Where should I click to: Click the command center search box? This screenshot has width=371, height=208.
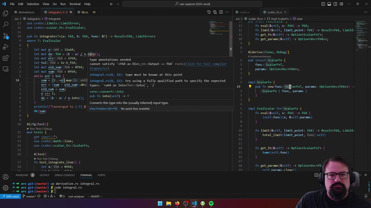pyautogui.click(x=192, y=4)
